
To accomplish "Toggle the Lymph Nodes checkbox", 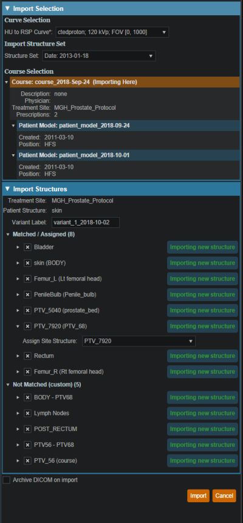I will (27, 413).
